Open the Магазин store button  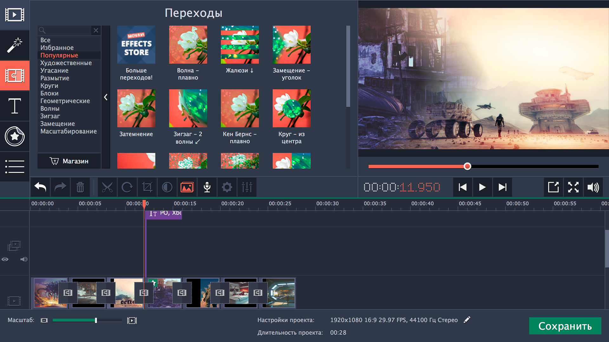(69, 161)
